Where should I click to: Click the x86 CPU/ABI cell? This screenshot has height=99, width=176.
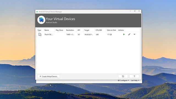coord(97,35)
